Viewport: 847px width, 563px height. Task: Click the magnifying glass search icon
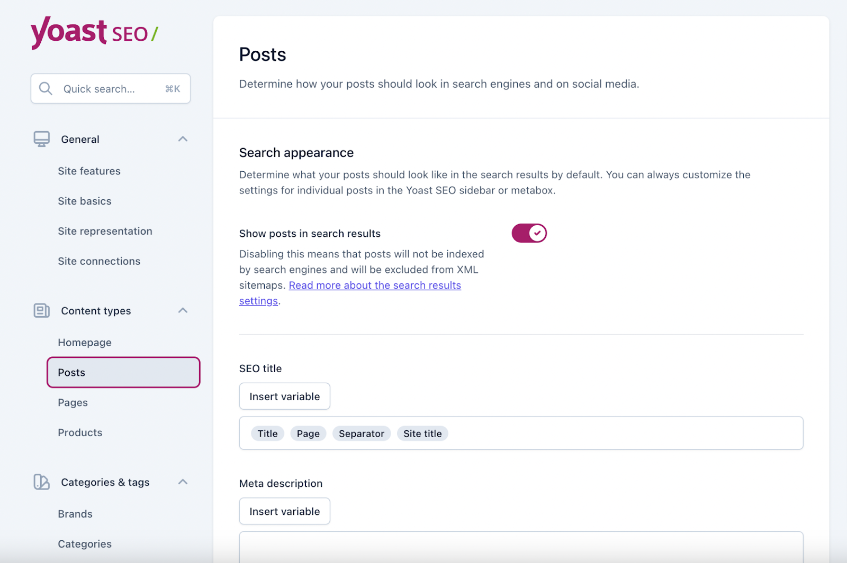(46, 88)
